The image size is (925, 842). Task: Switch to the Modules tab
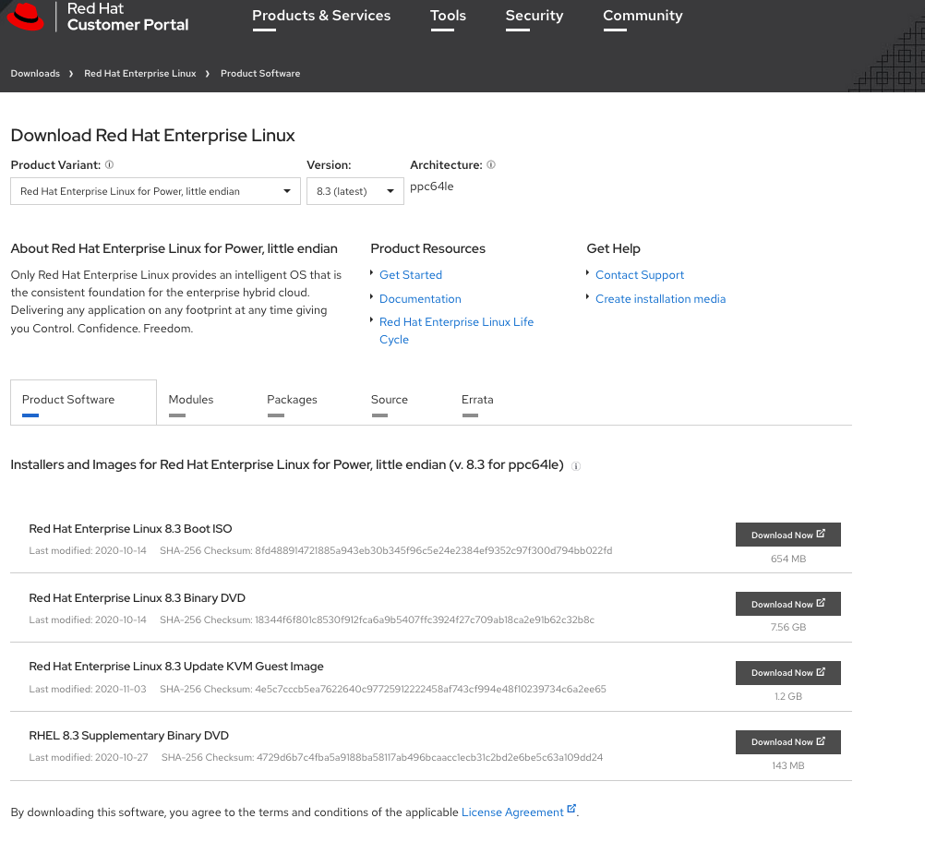click(190, 402)
